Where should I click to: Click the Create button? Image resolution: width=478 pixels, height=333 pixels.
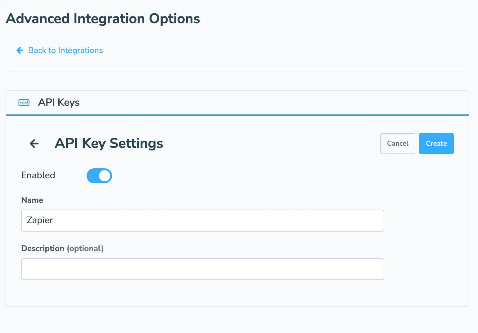[x=436, y=143]
